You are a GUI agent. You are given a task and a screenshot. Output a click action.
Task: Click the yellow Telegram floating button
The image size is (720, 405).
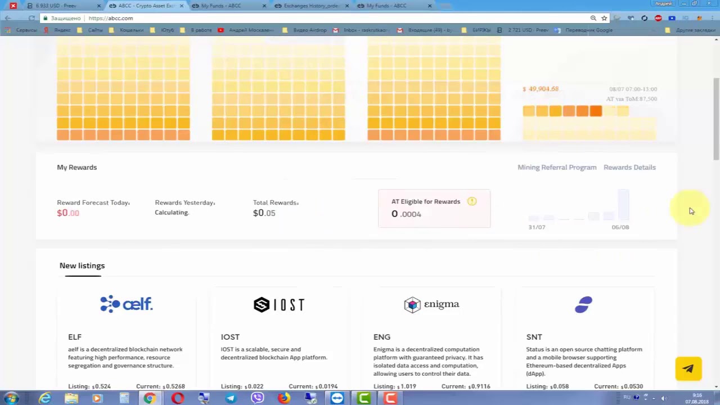[688, 368]
